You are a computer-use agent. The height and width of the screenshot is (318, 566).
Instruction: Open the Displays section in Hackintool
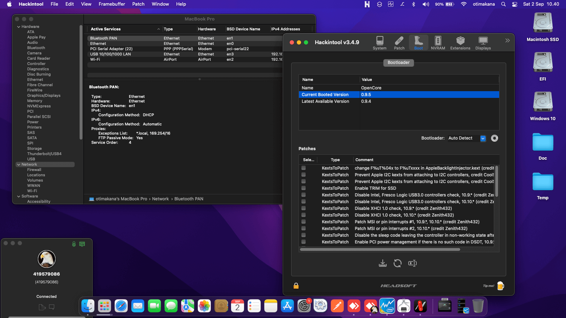tap(483, 43)
